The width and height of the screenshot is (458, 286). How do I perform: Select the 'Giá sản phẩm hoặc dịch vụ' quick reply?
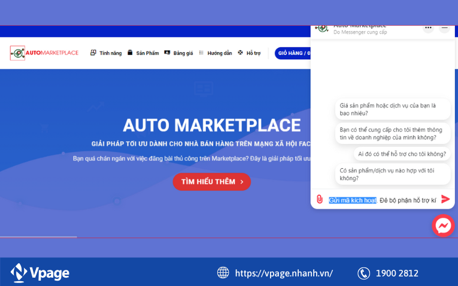392,109
